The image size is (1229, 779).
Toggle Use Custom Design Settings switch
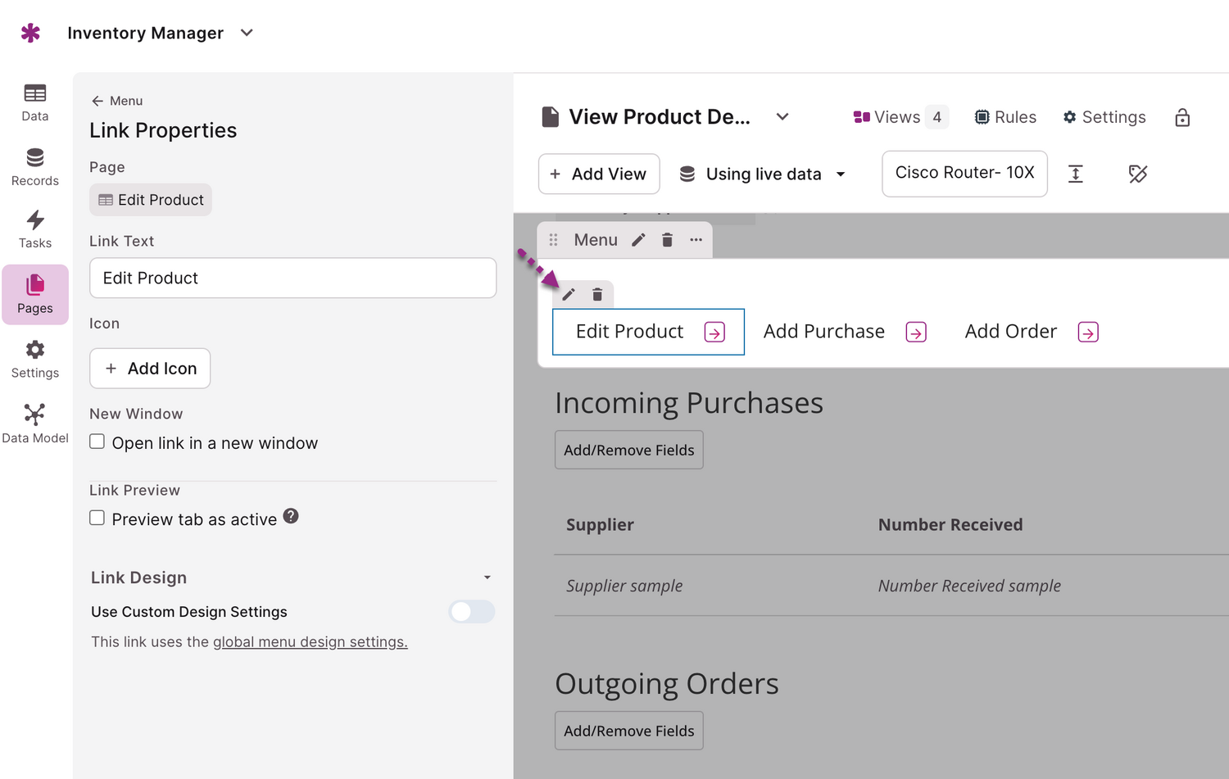click(472, 612)
